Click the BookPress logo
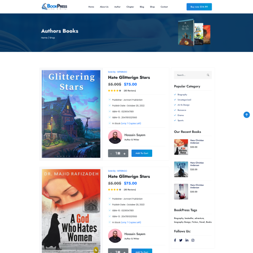Screen dimensions: 253x253 point(54,7)
